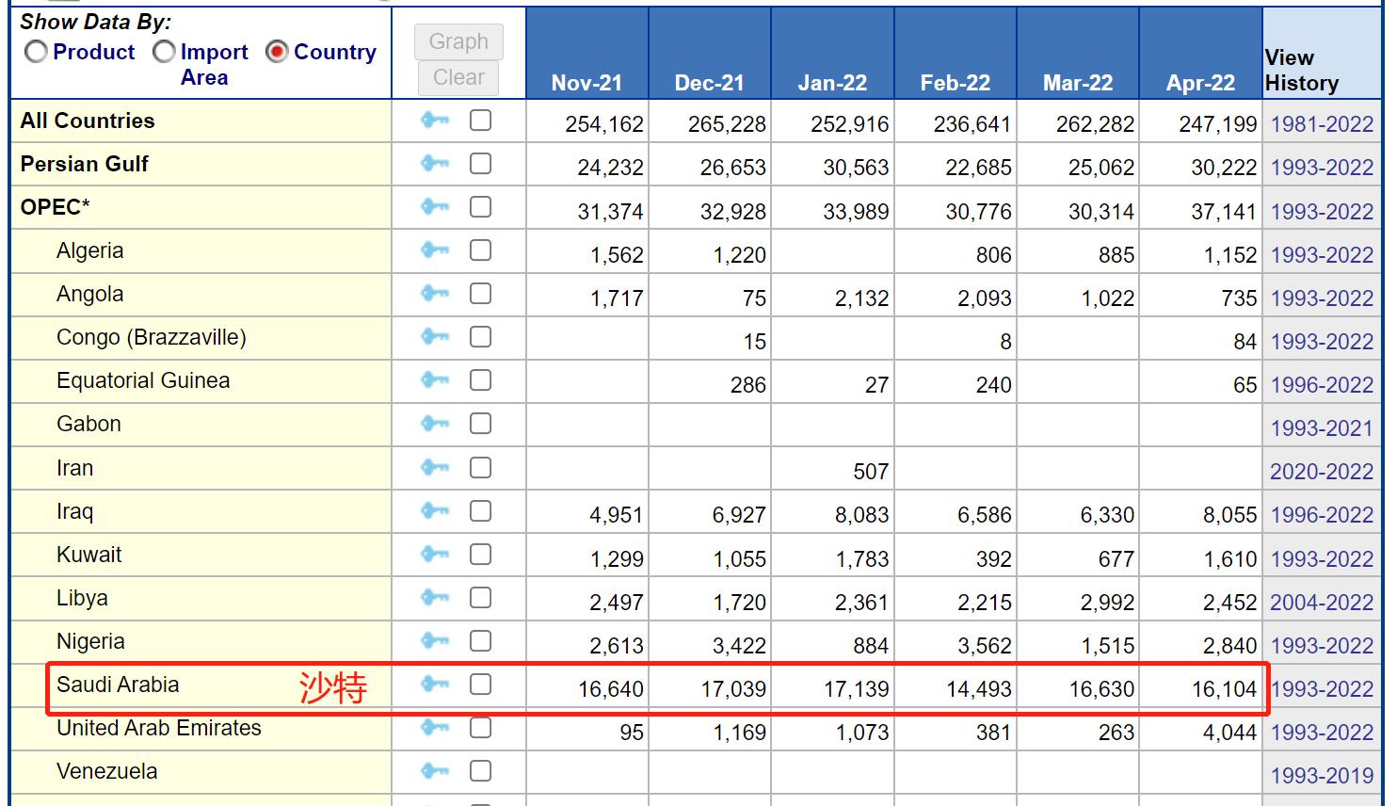Tick the checkbox for Saudi Arabia
Viewport: 1397px width, 806px height.
(480, 685)
